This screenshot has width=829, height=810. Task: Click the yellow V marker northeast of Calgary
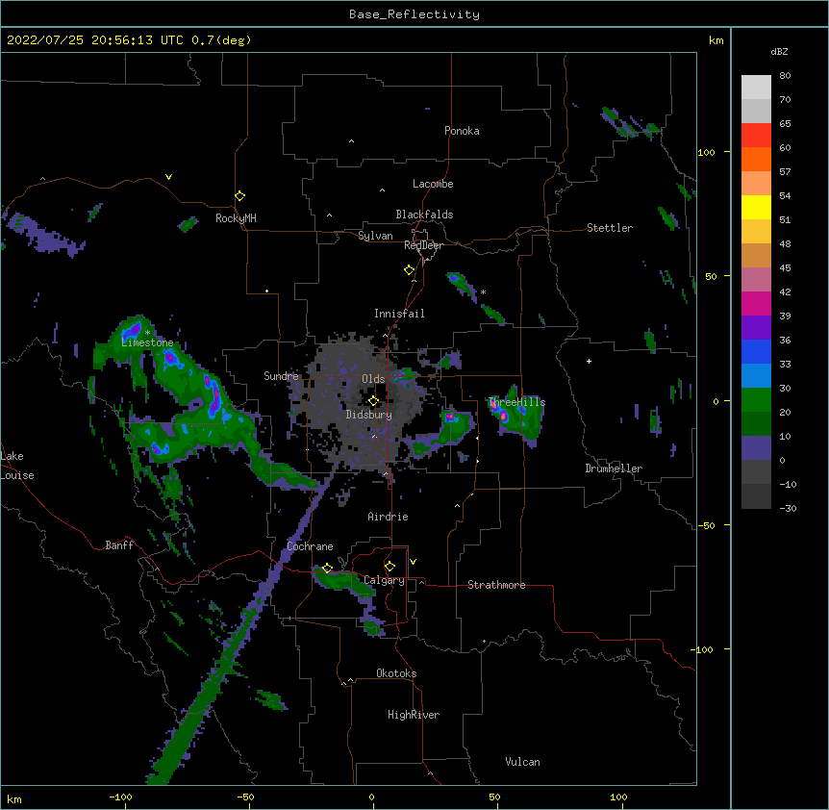(x=413, y=562)
